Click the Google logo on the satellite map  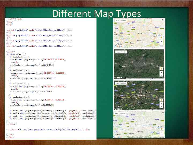(118, 78)
